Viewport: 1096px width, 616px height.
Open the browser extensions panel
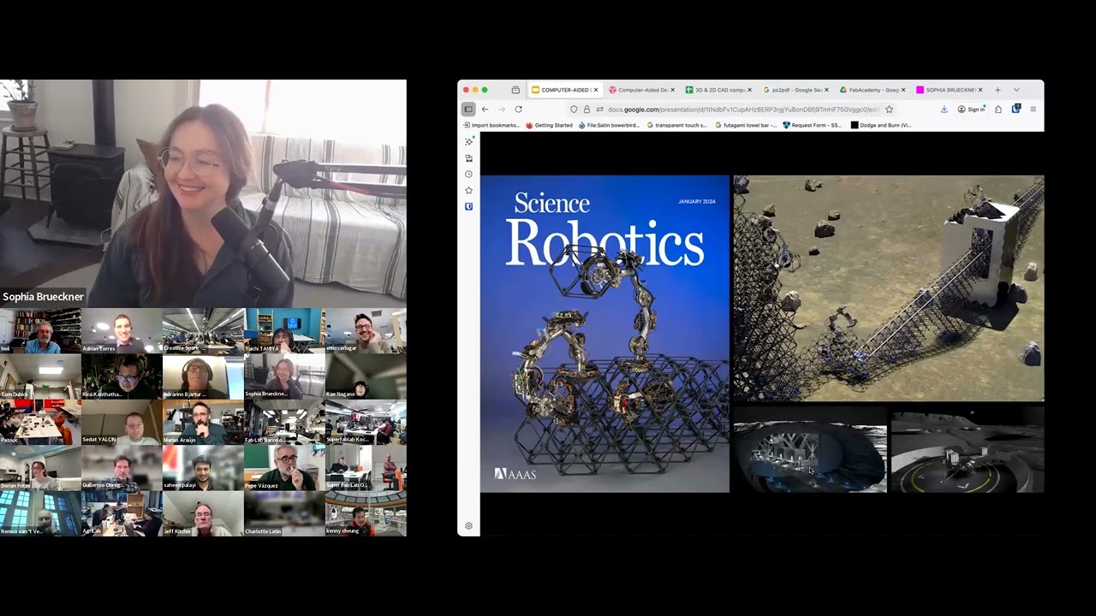coord(998,110)
